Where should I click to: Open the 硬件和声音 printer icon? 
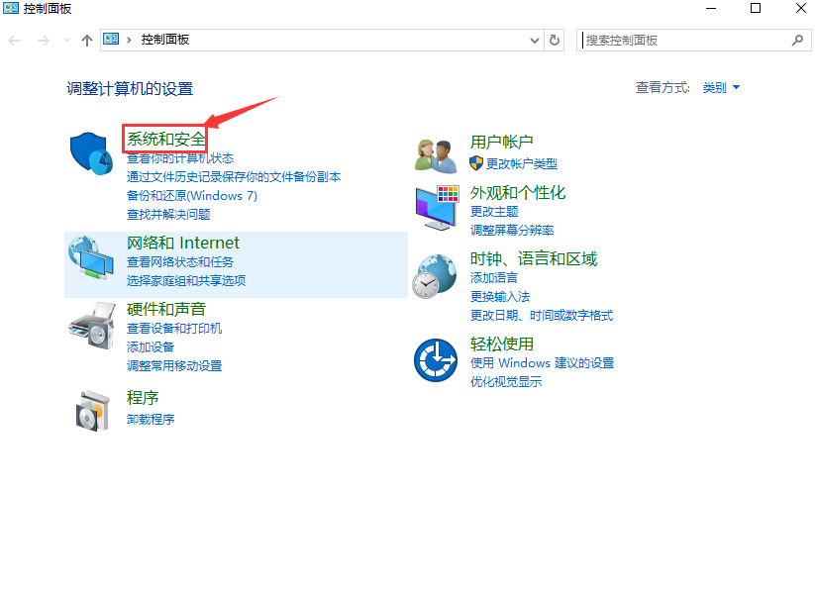91,326
